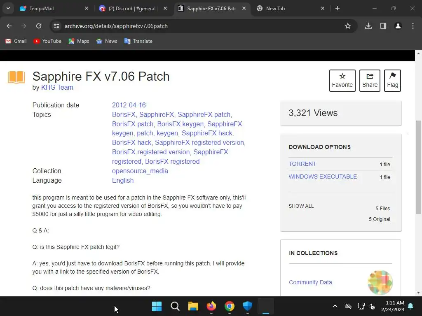
Task: Click the orange book texts icon
Action: pos(16,77)
